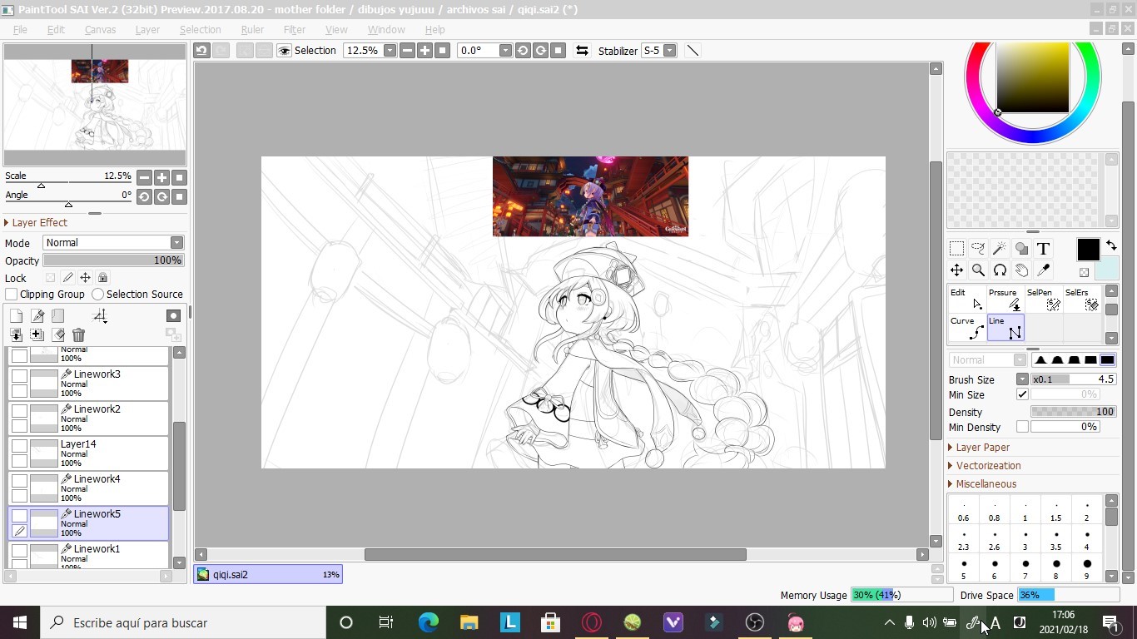The width and height of the screenshot is (1137, 639).
Task: Open the Ruler menu
Action: tap(252, 29)
